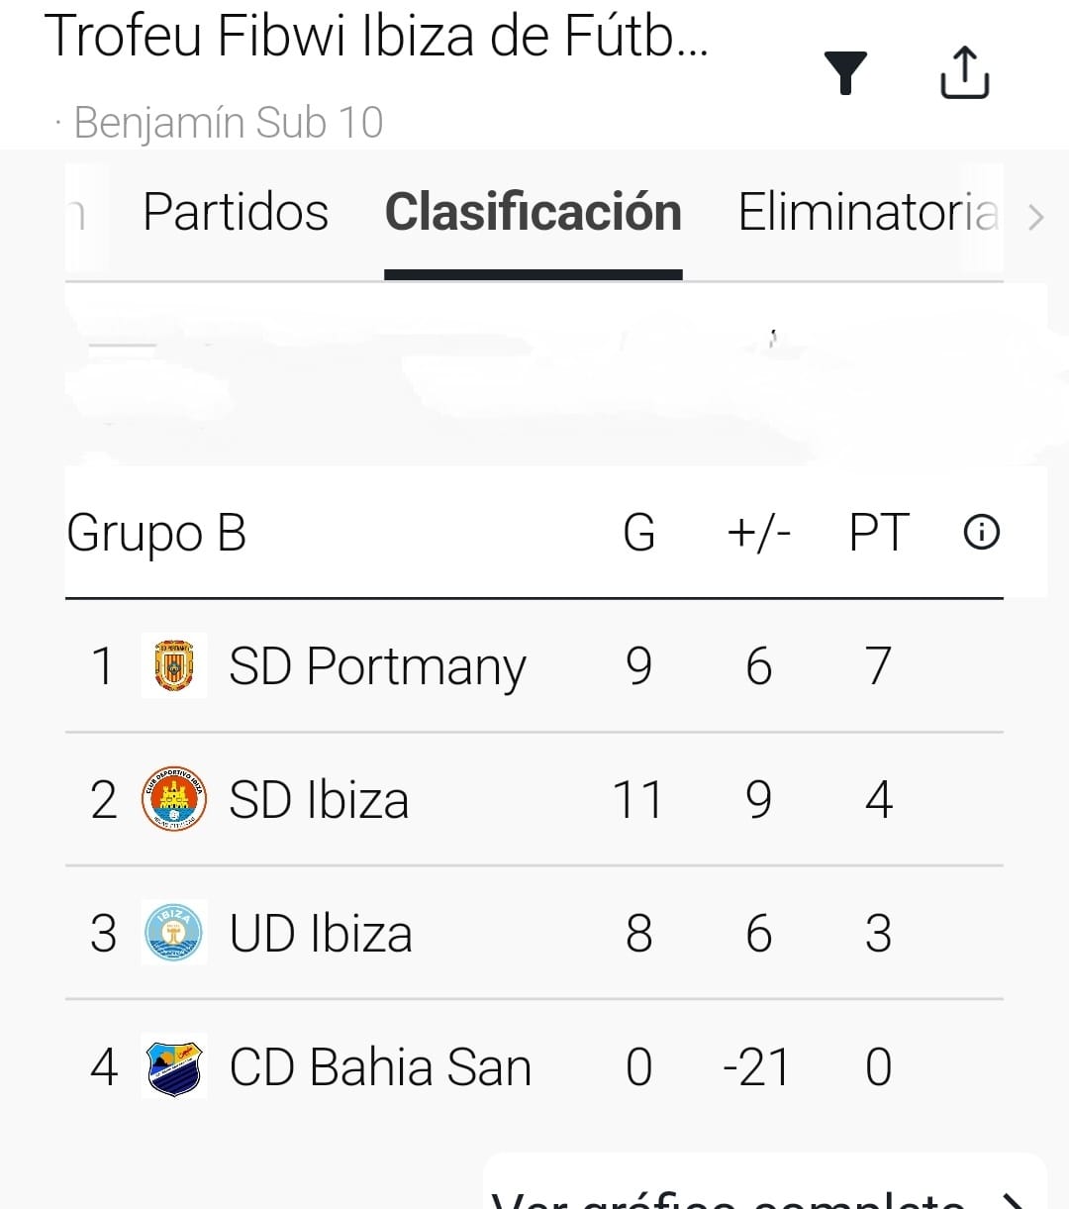Click the CD Bahia San crest
The height and width of the screenshot is (1209, 1069).
[x=174, y=1066]
